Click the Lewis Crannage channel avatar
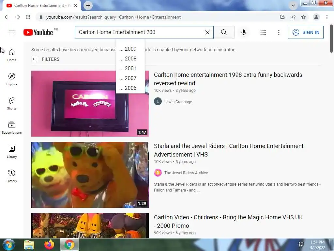This screenshot has height=251, width=334. [x=158, y=101]
